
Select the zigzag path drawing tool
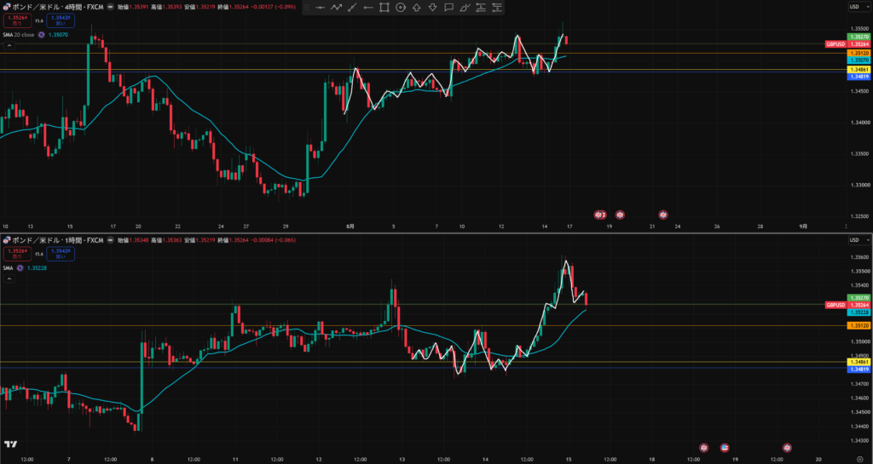[x=336, y=7]
